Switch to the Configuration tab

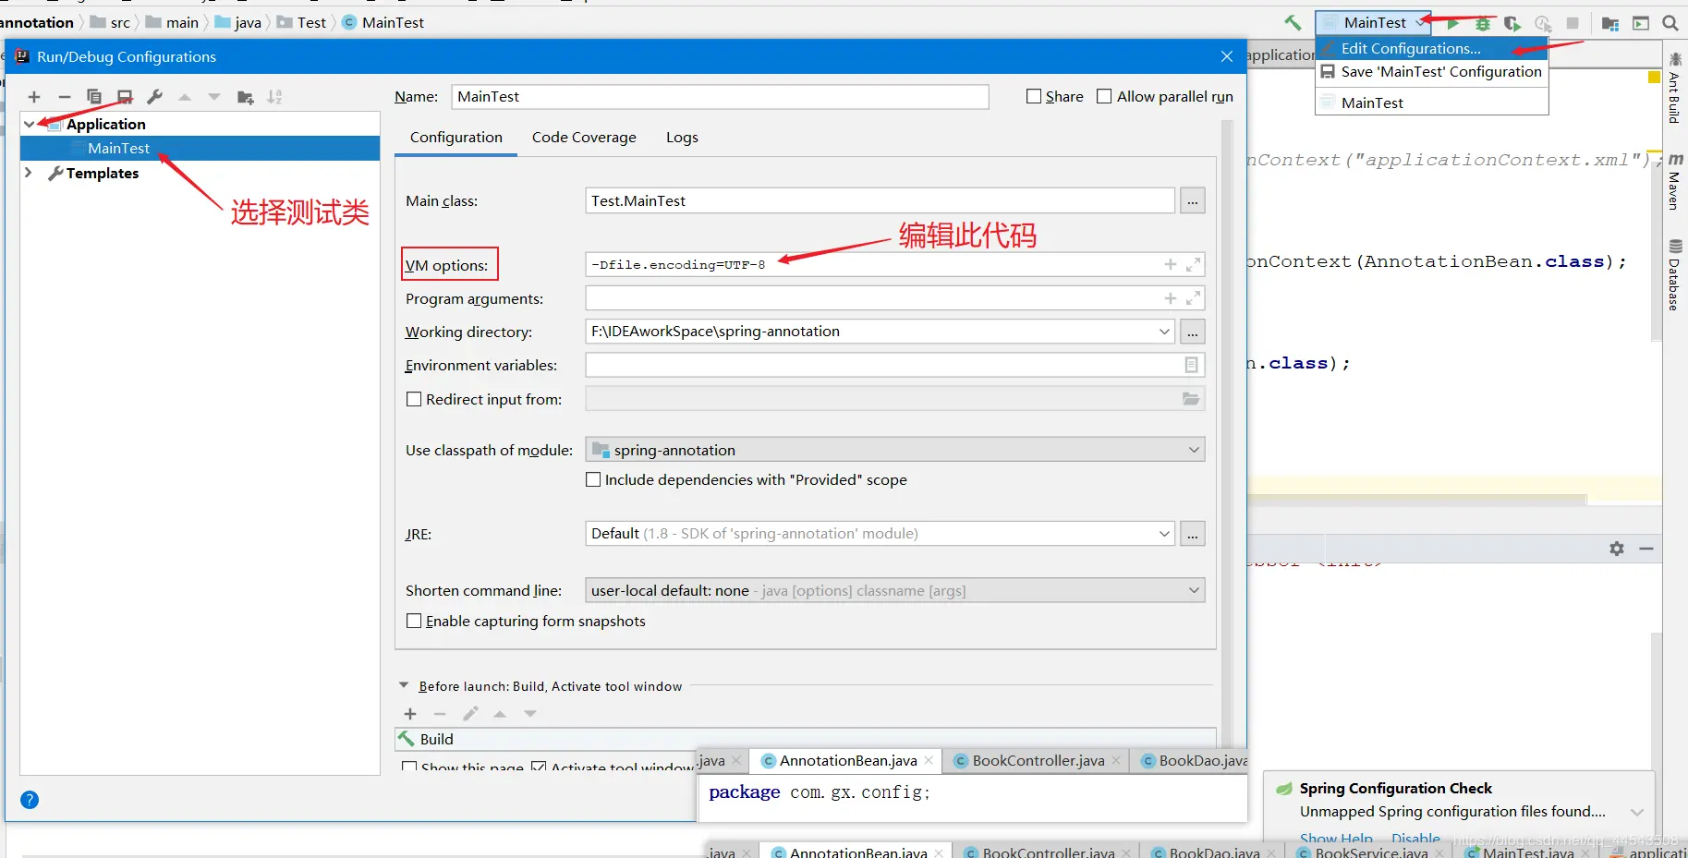[x=456, y=138]
